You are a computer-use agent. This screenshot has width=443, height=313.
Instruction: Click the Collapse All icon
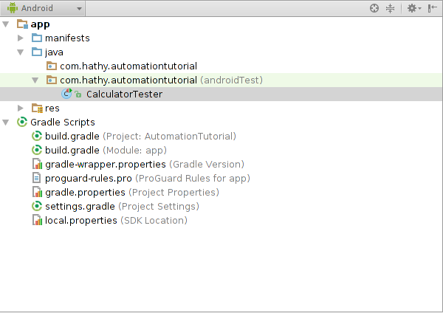pyautogui.click(x=390, y=8)
